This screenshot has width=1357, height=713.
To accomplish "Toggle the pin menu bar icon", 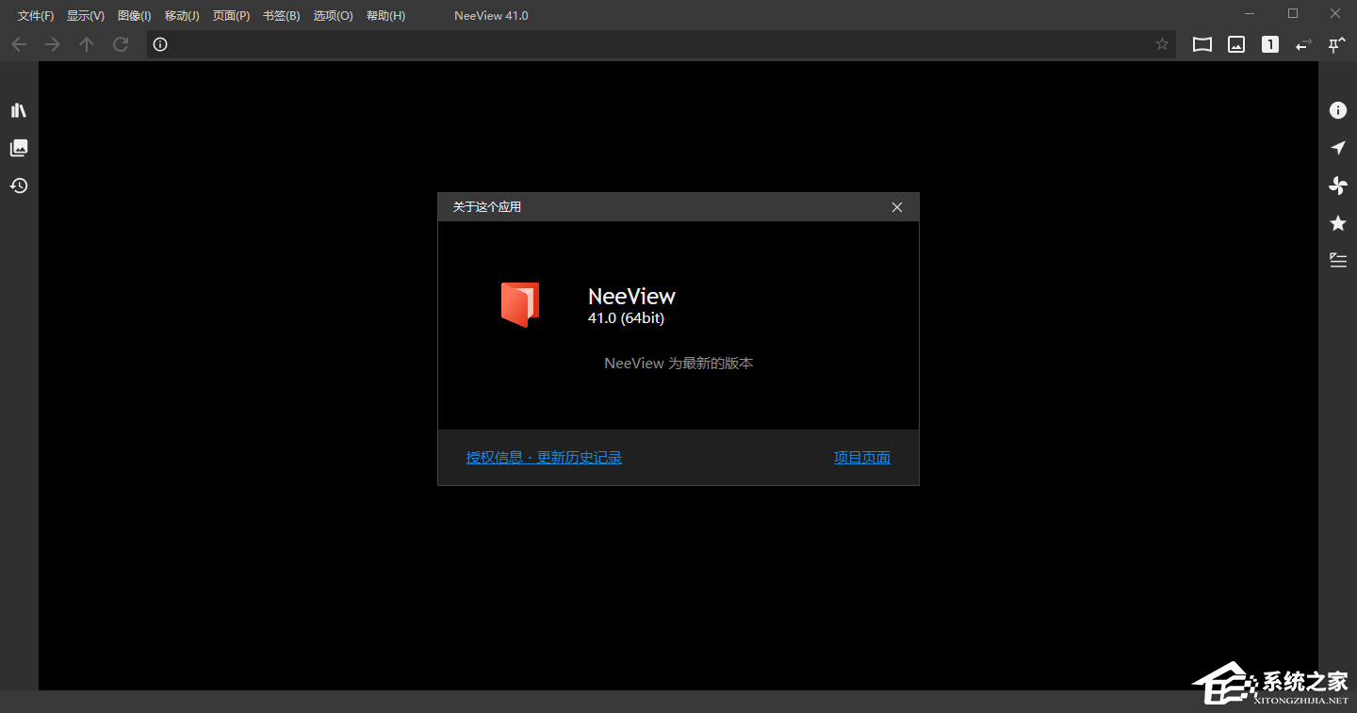I will click(x=1337, y=44).
